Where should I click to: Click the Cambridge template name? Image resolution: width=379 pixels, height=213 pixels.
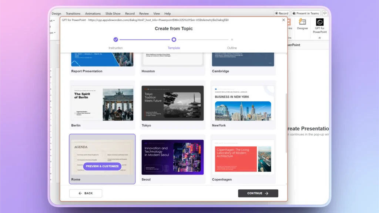coord(221,71)
